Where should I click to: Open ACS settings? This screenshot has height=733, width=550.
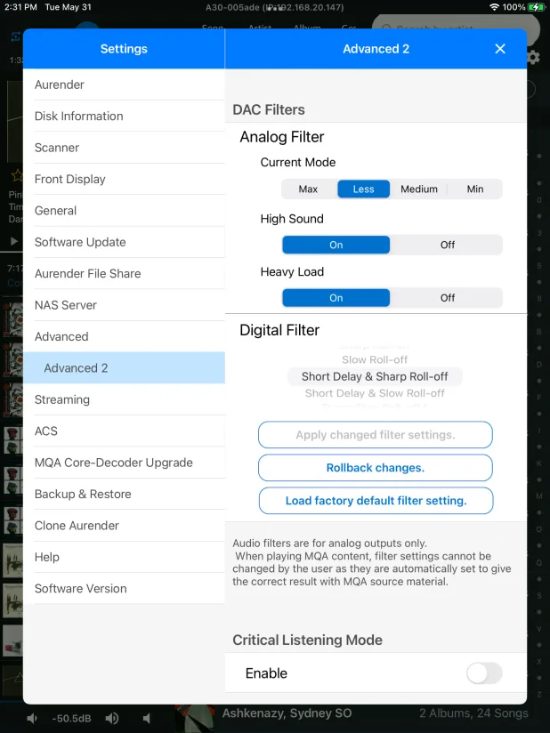pyautogui.click(x=124, y=431)
